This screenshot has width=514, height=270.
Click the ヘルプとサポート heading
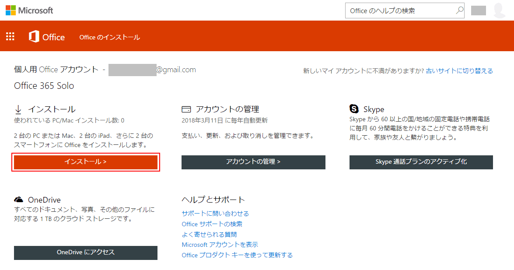pyautogui.click(x=213, y=200)
